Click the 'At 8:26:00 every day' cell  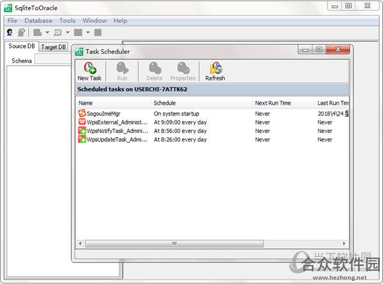(180, 139)
